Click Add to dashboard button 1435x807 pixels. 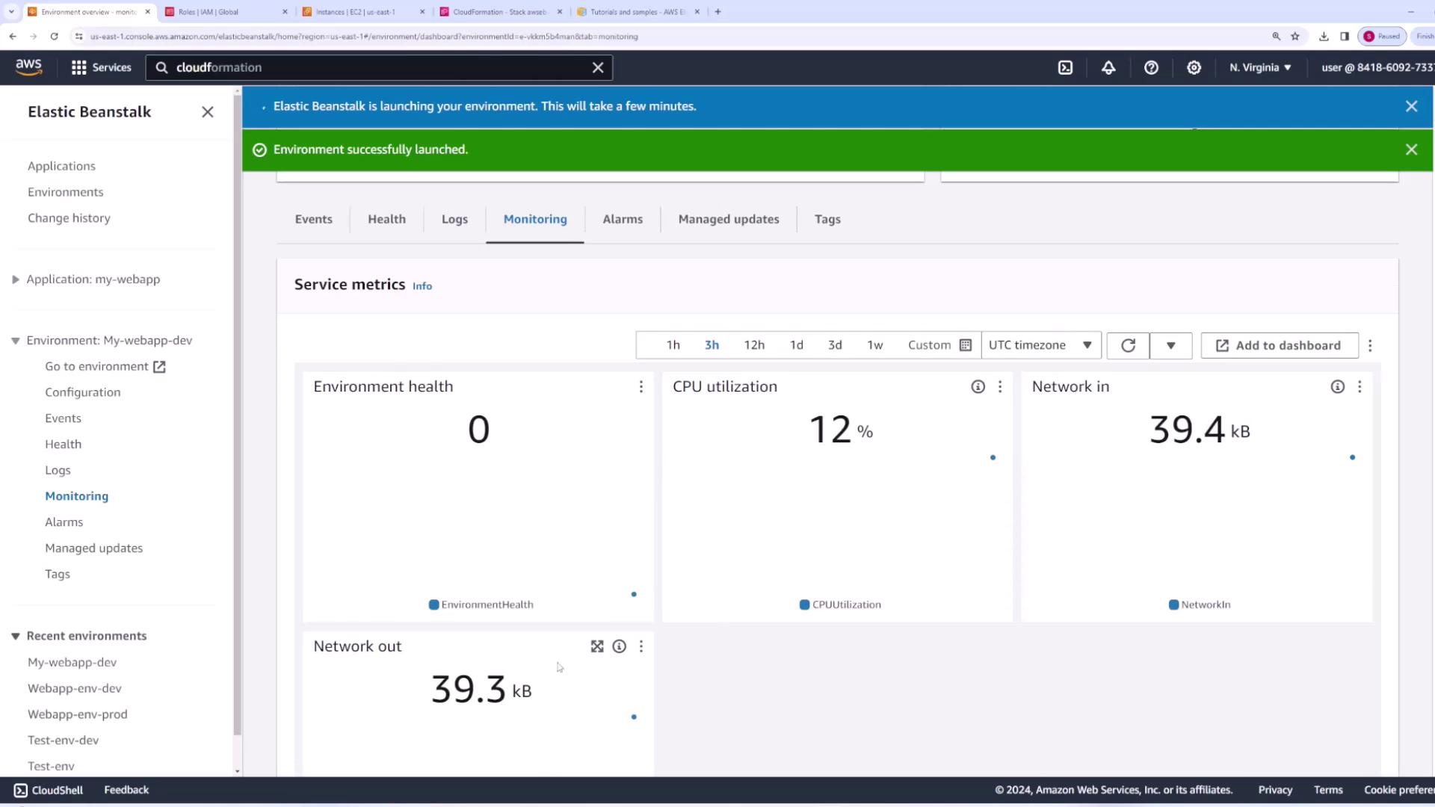(1279, 345)
